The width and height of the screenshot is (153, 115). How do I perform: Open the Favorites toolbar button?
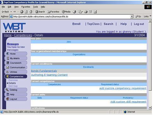click(x=53, y=12)
